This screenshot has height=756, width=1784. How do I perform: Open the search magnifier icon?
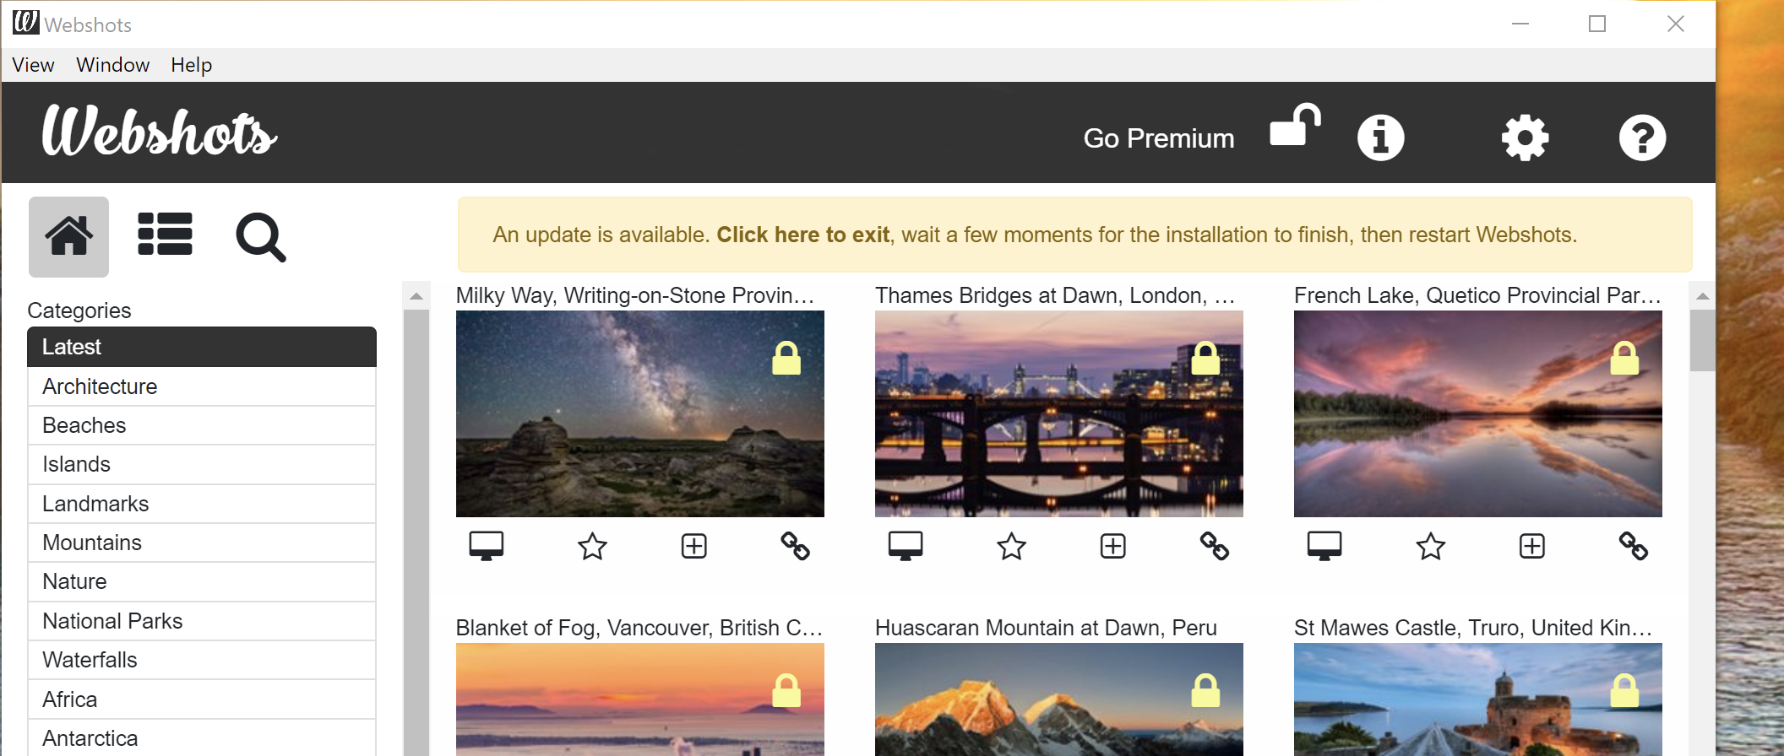coord(260,237)
